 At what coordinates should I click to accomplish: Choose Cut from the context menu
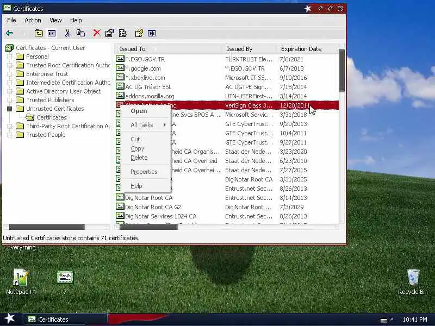click(x=146, y=139)
